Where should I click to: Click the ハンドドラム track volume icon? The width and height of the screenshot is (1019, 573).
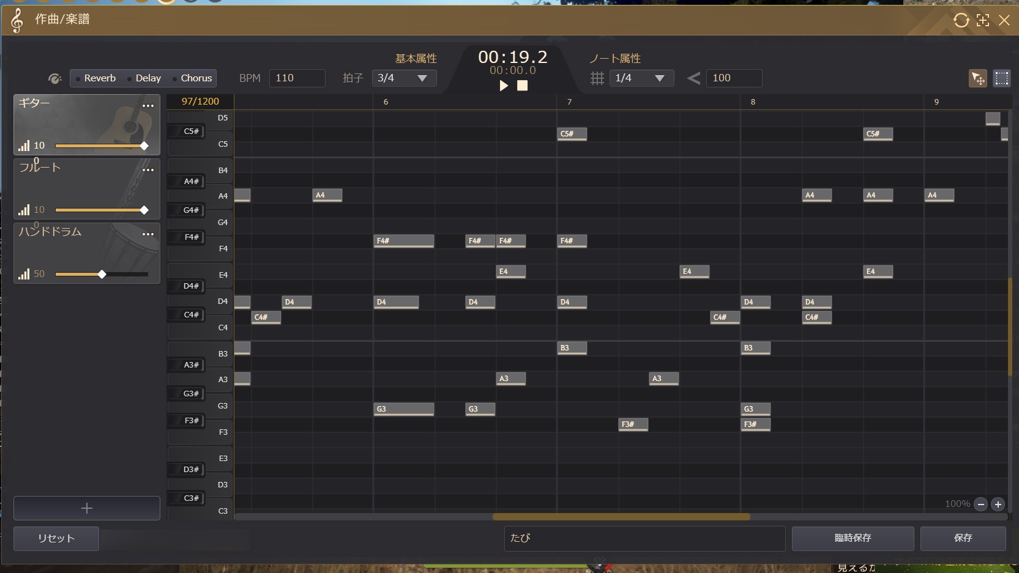[x=24, y=274]
